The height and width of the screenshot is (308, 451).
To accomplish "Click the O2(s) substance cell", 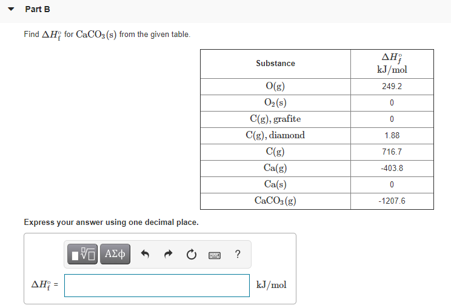I will [x=275, y=103].
